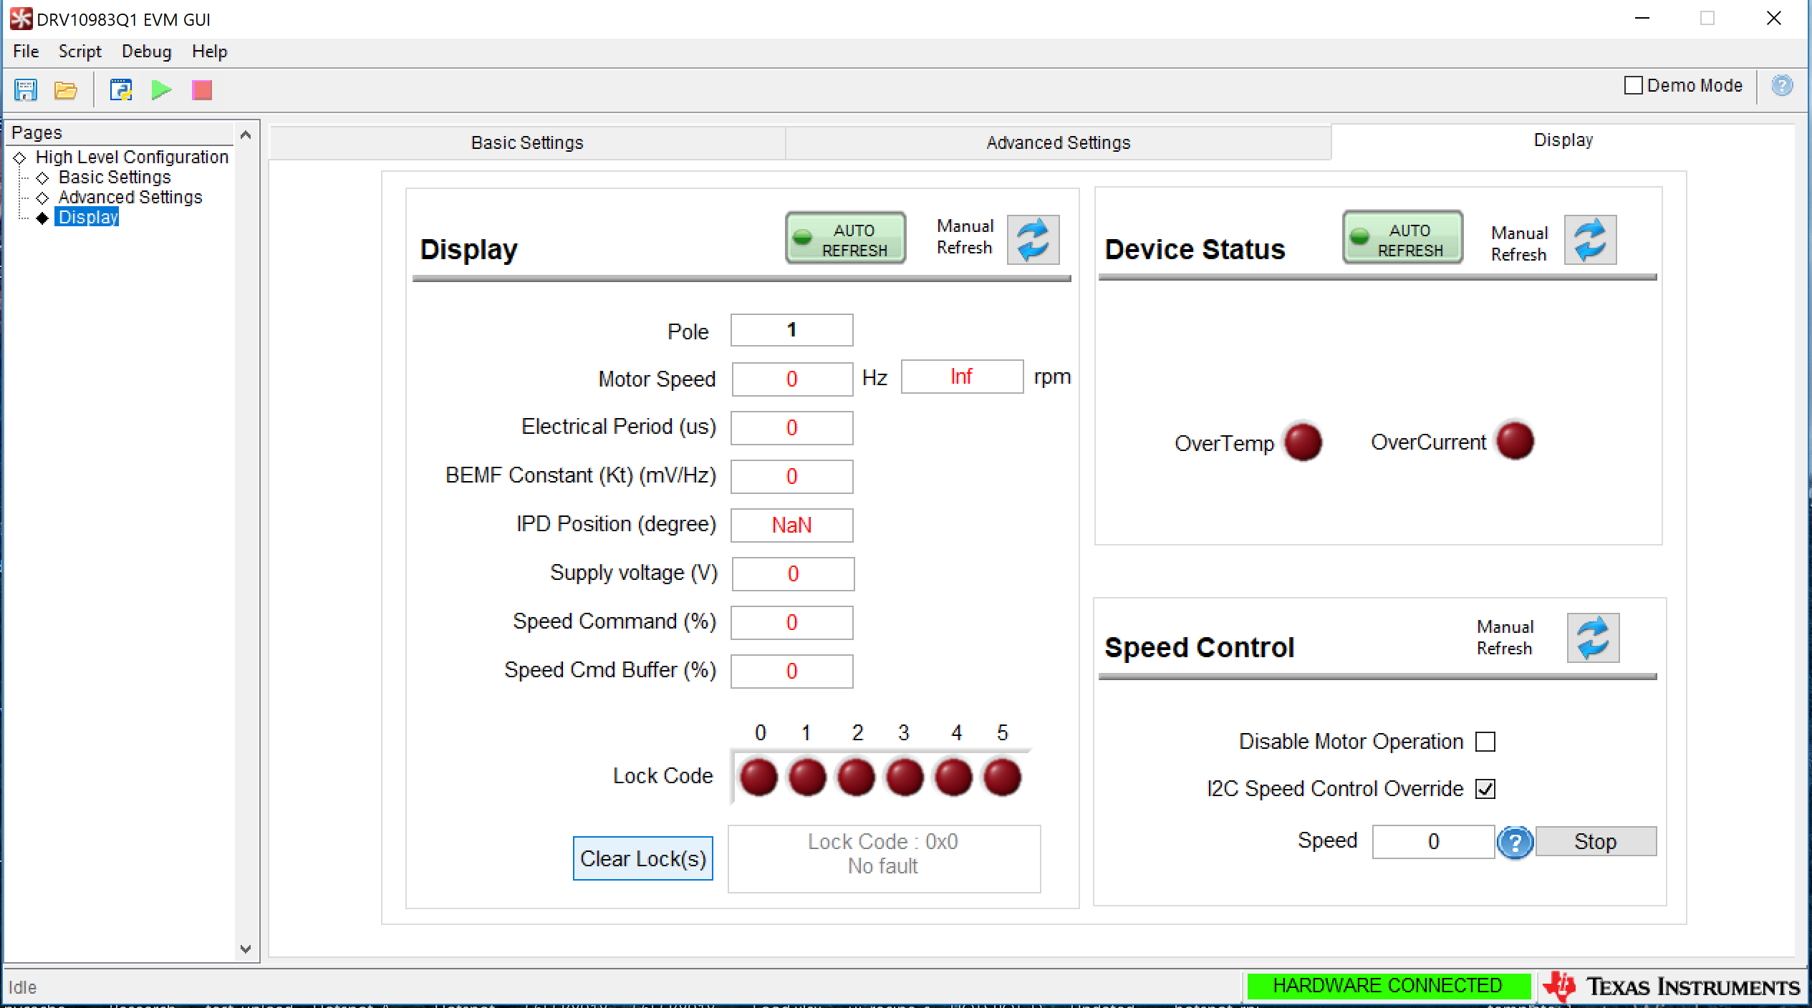Click the Supply voltage (V) field
Viewport: 1812px width, 1008px height.
(793, 573)
